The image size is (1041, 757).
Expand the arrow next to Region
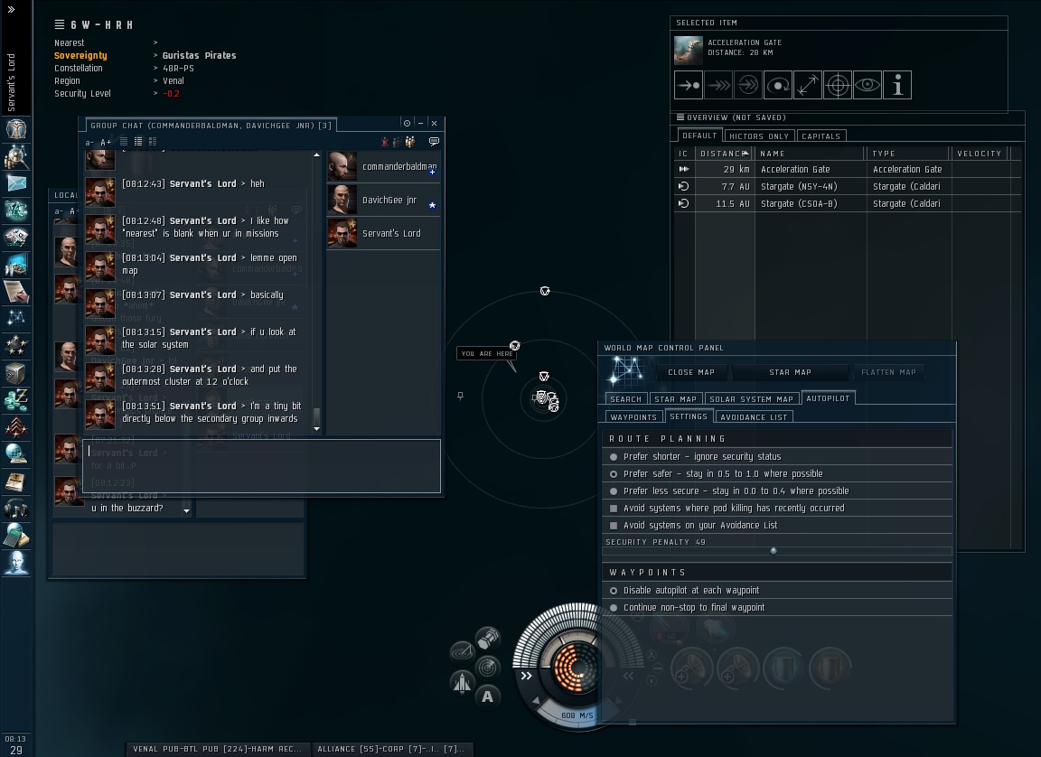(x=156, y=81)
